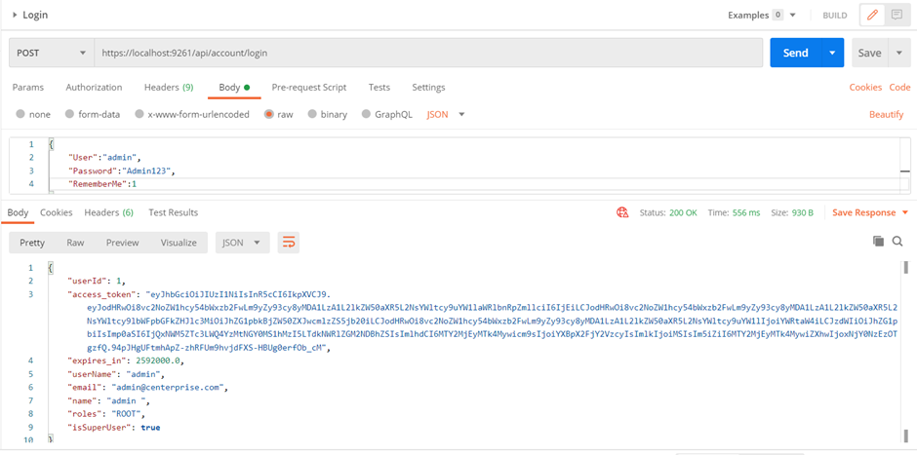Pick the binary body radio option
This screenshot has height=455, width=917.
(x=313, y=114)
